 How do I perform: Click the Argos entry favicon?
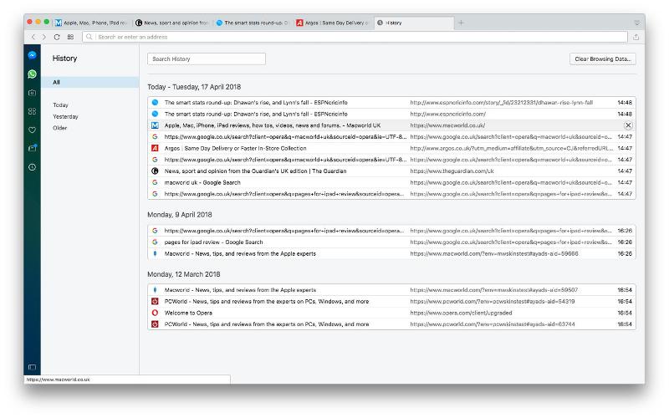point(155,148)
